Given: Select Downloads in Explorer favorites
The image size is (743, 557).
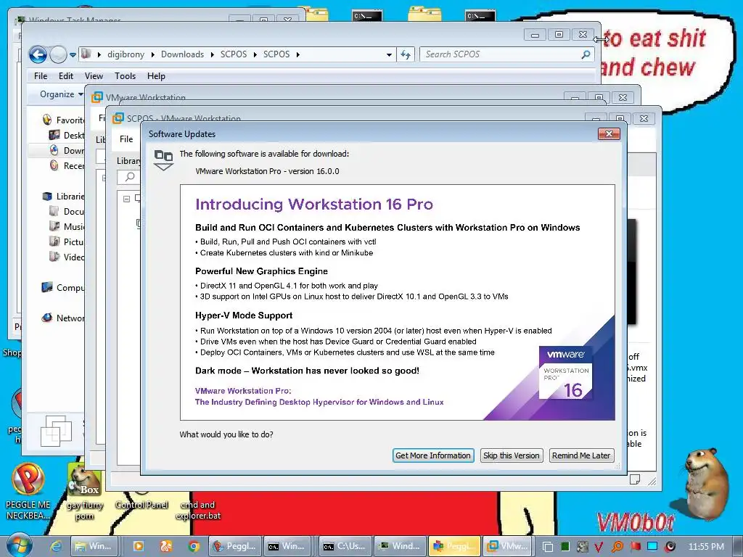Looking at the screenshot, I should click(x=66, y=150).
